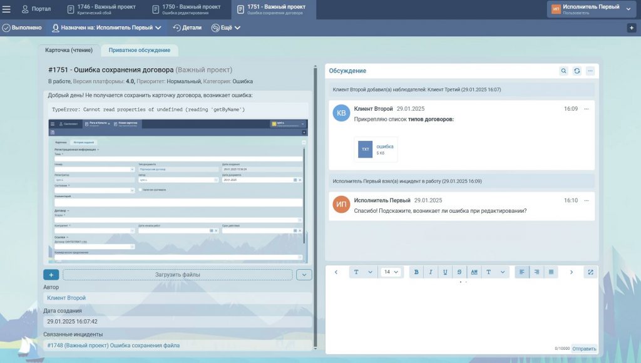Viewport: 641px width, 363px height.
Task: Open the hamburger main menu
Action: click(7, 9)
